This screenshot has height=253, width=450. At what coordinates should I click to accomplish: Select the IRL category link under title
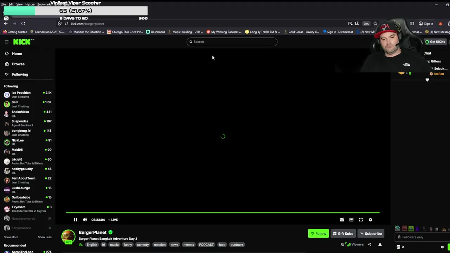81,245
